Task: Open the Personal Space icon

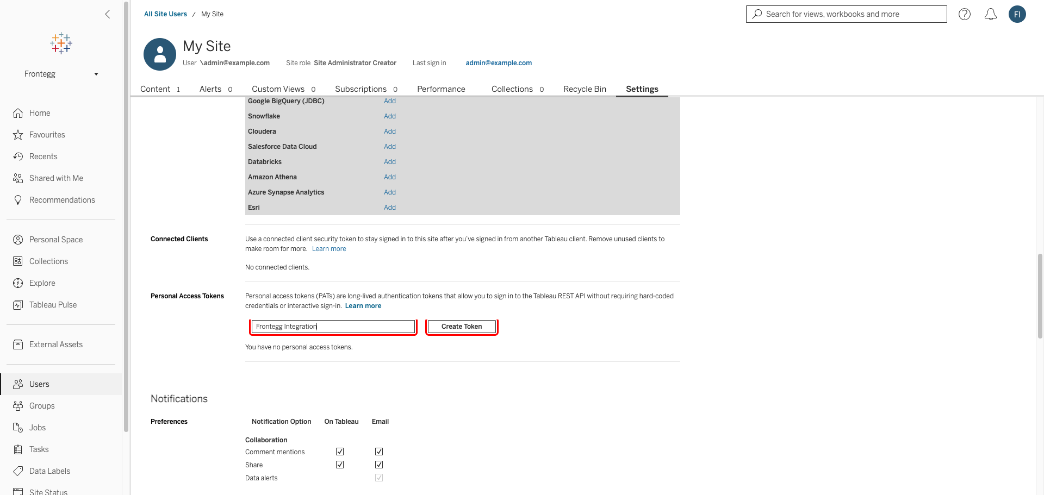Action: click(x=18, y=240)
